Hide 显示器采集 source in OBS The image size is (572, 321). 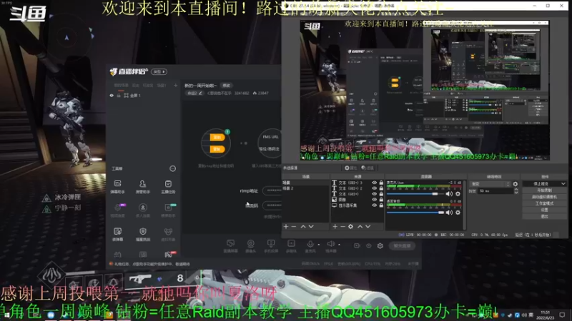[x=374, y=205]
